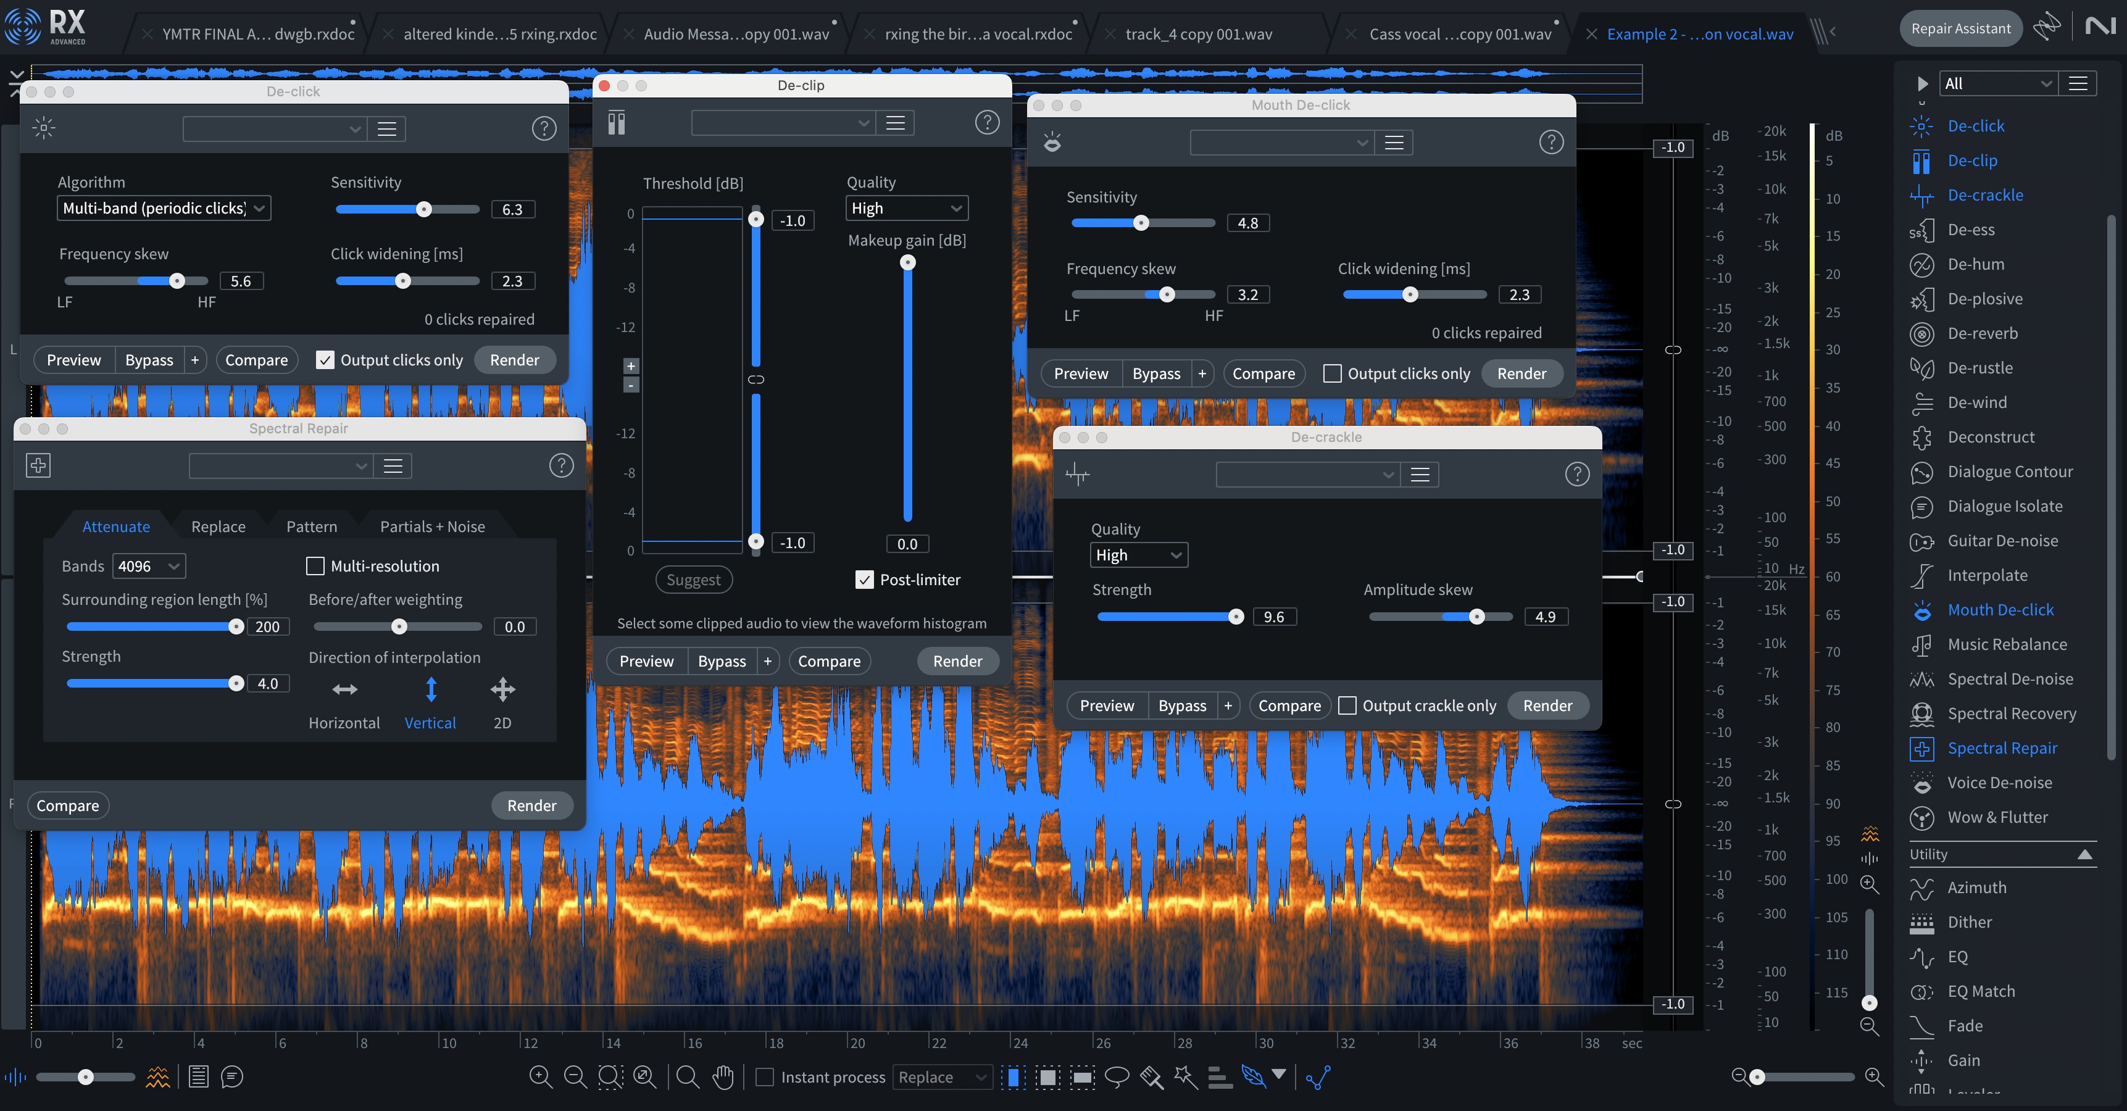Open the Quality dropdown in De-clip

[x=905, y=209]
